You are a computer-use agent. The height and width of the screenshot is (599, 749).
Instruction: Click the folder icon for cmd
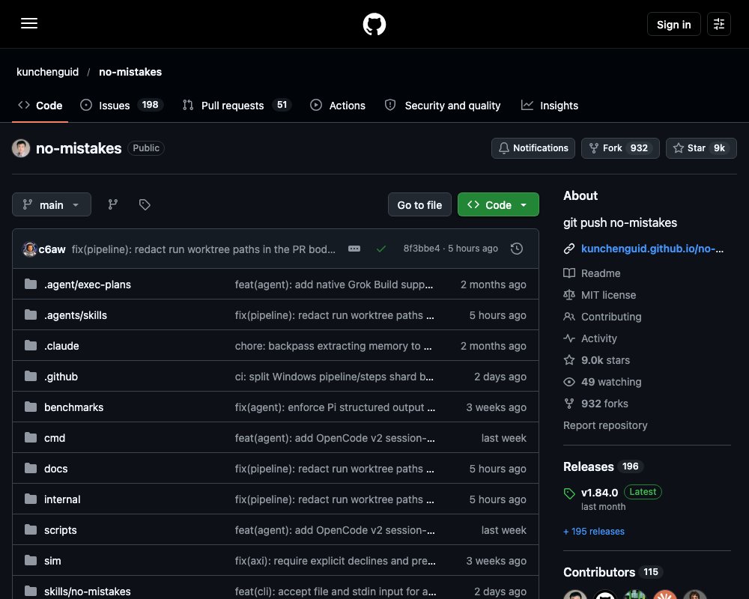[x=31, y=437]
